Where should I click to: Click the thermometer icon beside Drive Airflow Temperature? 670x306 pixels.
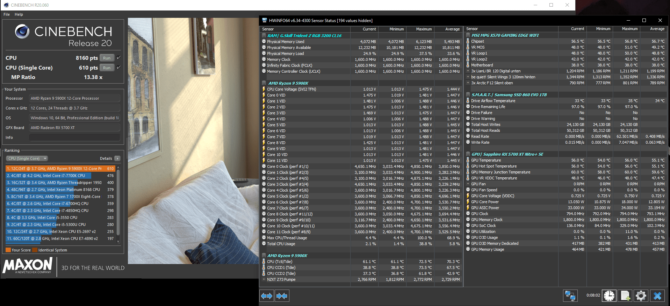pos(468,101)
